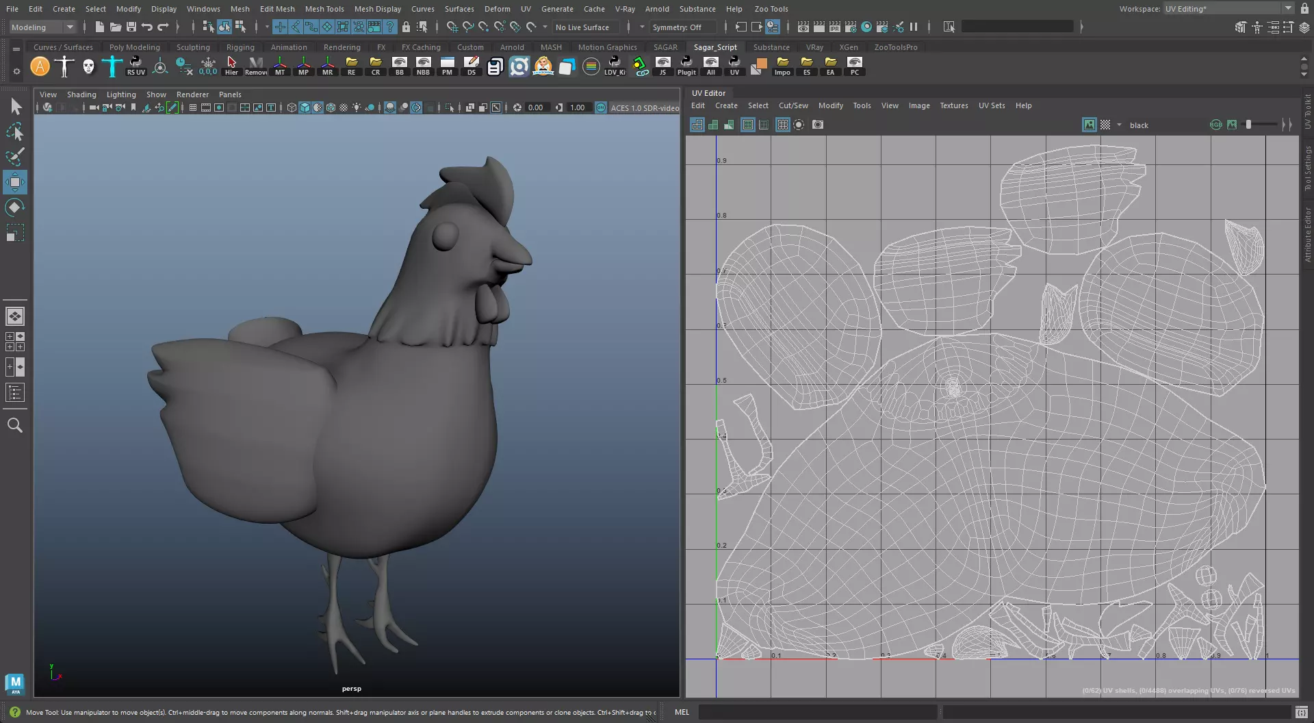Open the Mesh Tools menu
This screenshot has height=723, width=1314.
coord(324,9)
